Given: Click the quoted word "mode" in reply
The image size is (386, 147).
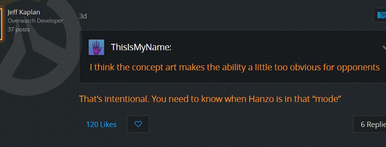Looking at the screenshot, I should 327,99.
